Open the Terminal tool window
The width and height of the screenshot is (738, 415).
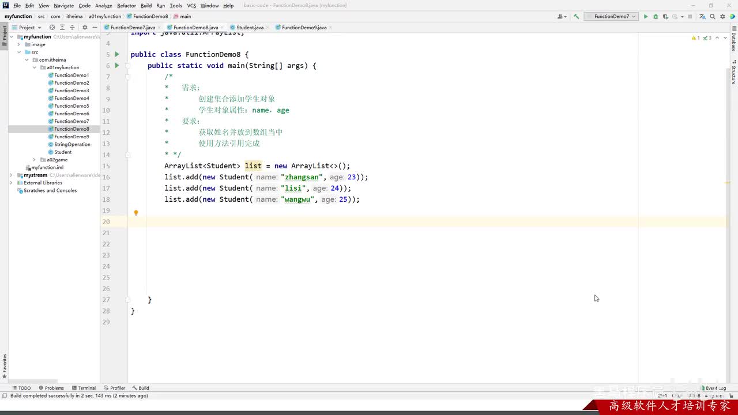(84, 388)
